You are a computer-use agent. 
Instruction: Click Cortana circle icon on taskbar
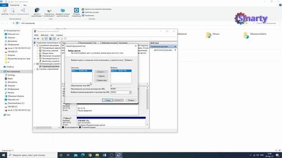[x=61, y=155]
